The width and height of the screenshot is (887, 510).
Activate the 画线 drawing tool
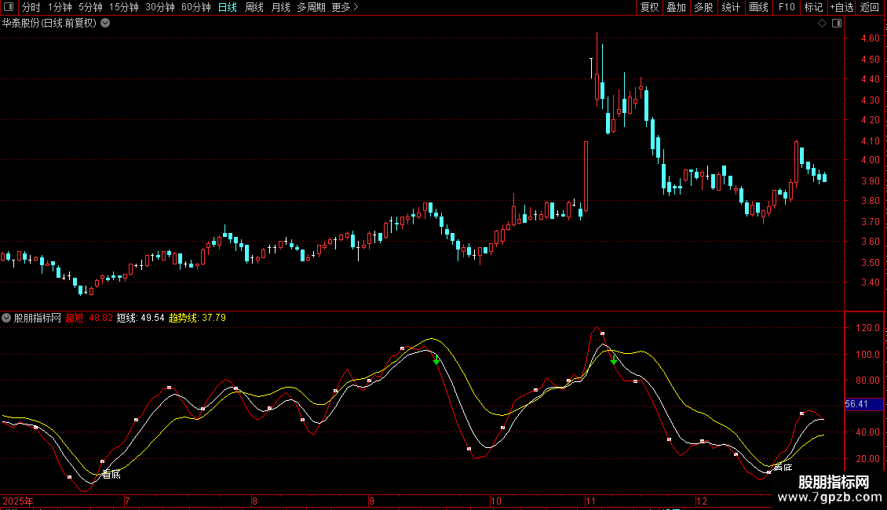(x=758, y=7)
